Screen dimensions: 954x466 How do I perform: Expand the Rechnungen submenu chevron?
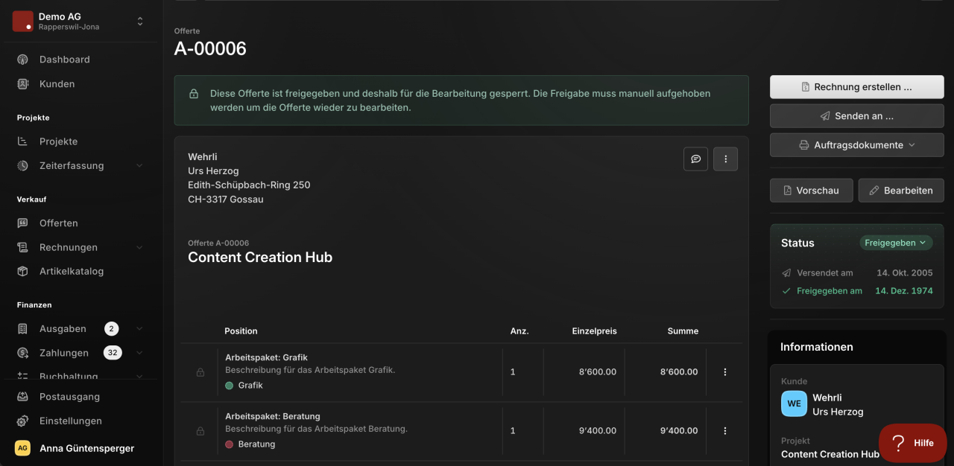tap(139, 248)
